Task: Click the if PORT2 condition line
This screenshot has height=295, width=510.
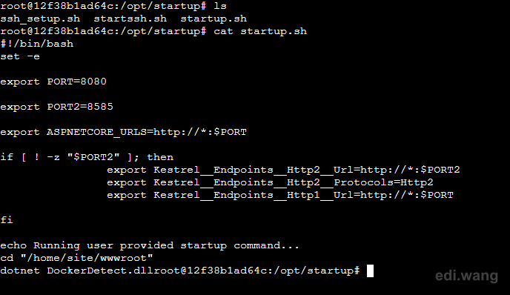Action: point(87,157)
